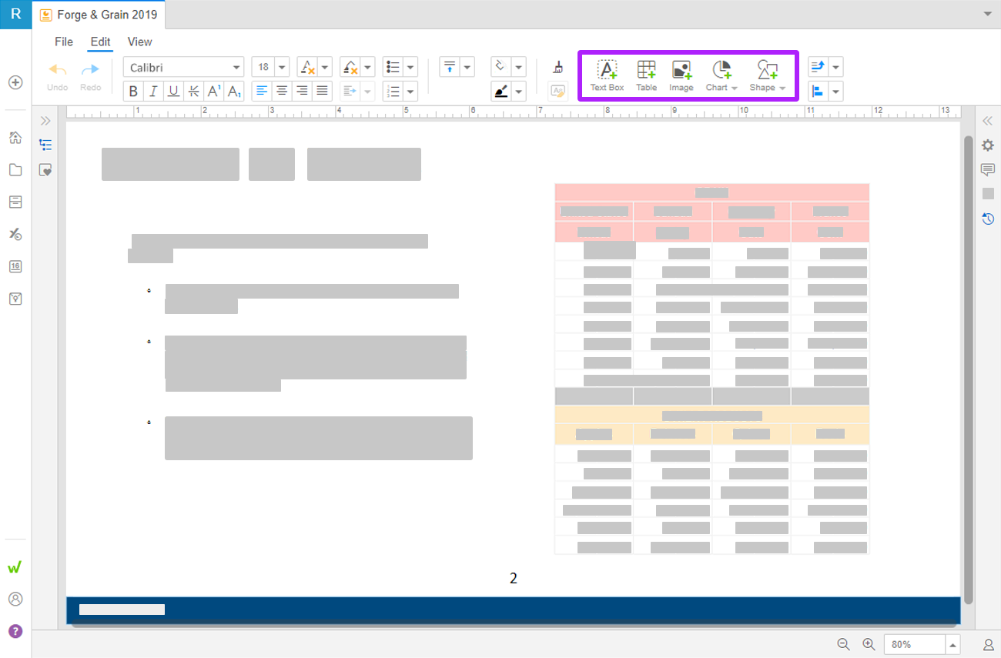
Task: Click the Redo button
Action: pyautogui.click(x=90, y=75)
